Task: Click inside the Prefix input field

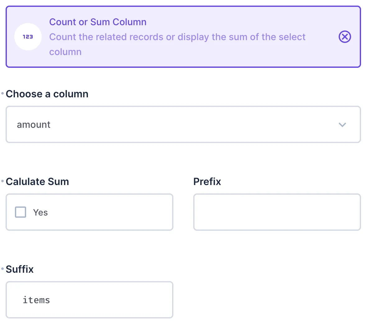Action: 277,212
